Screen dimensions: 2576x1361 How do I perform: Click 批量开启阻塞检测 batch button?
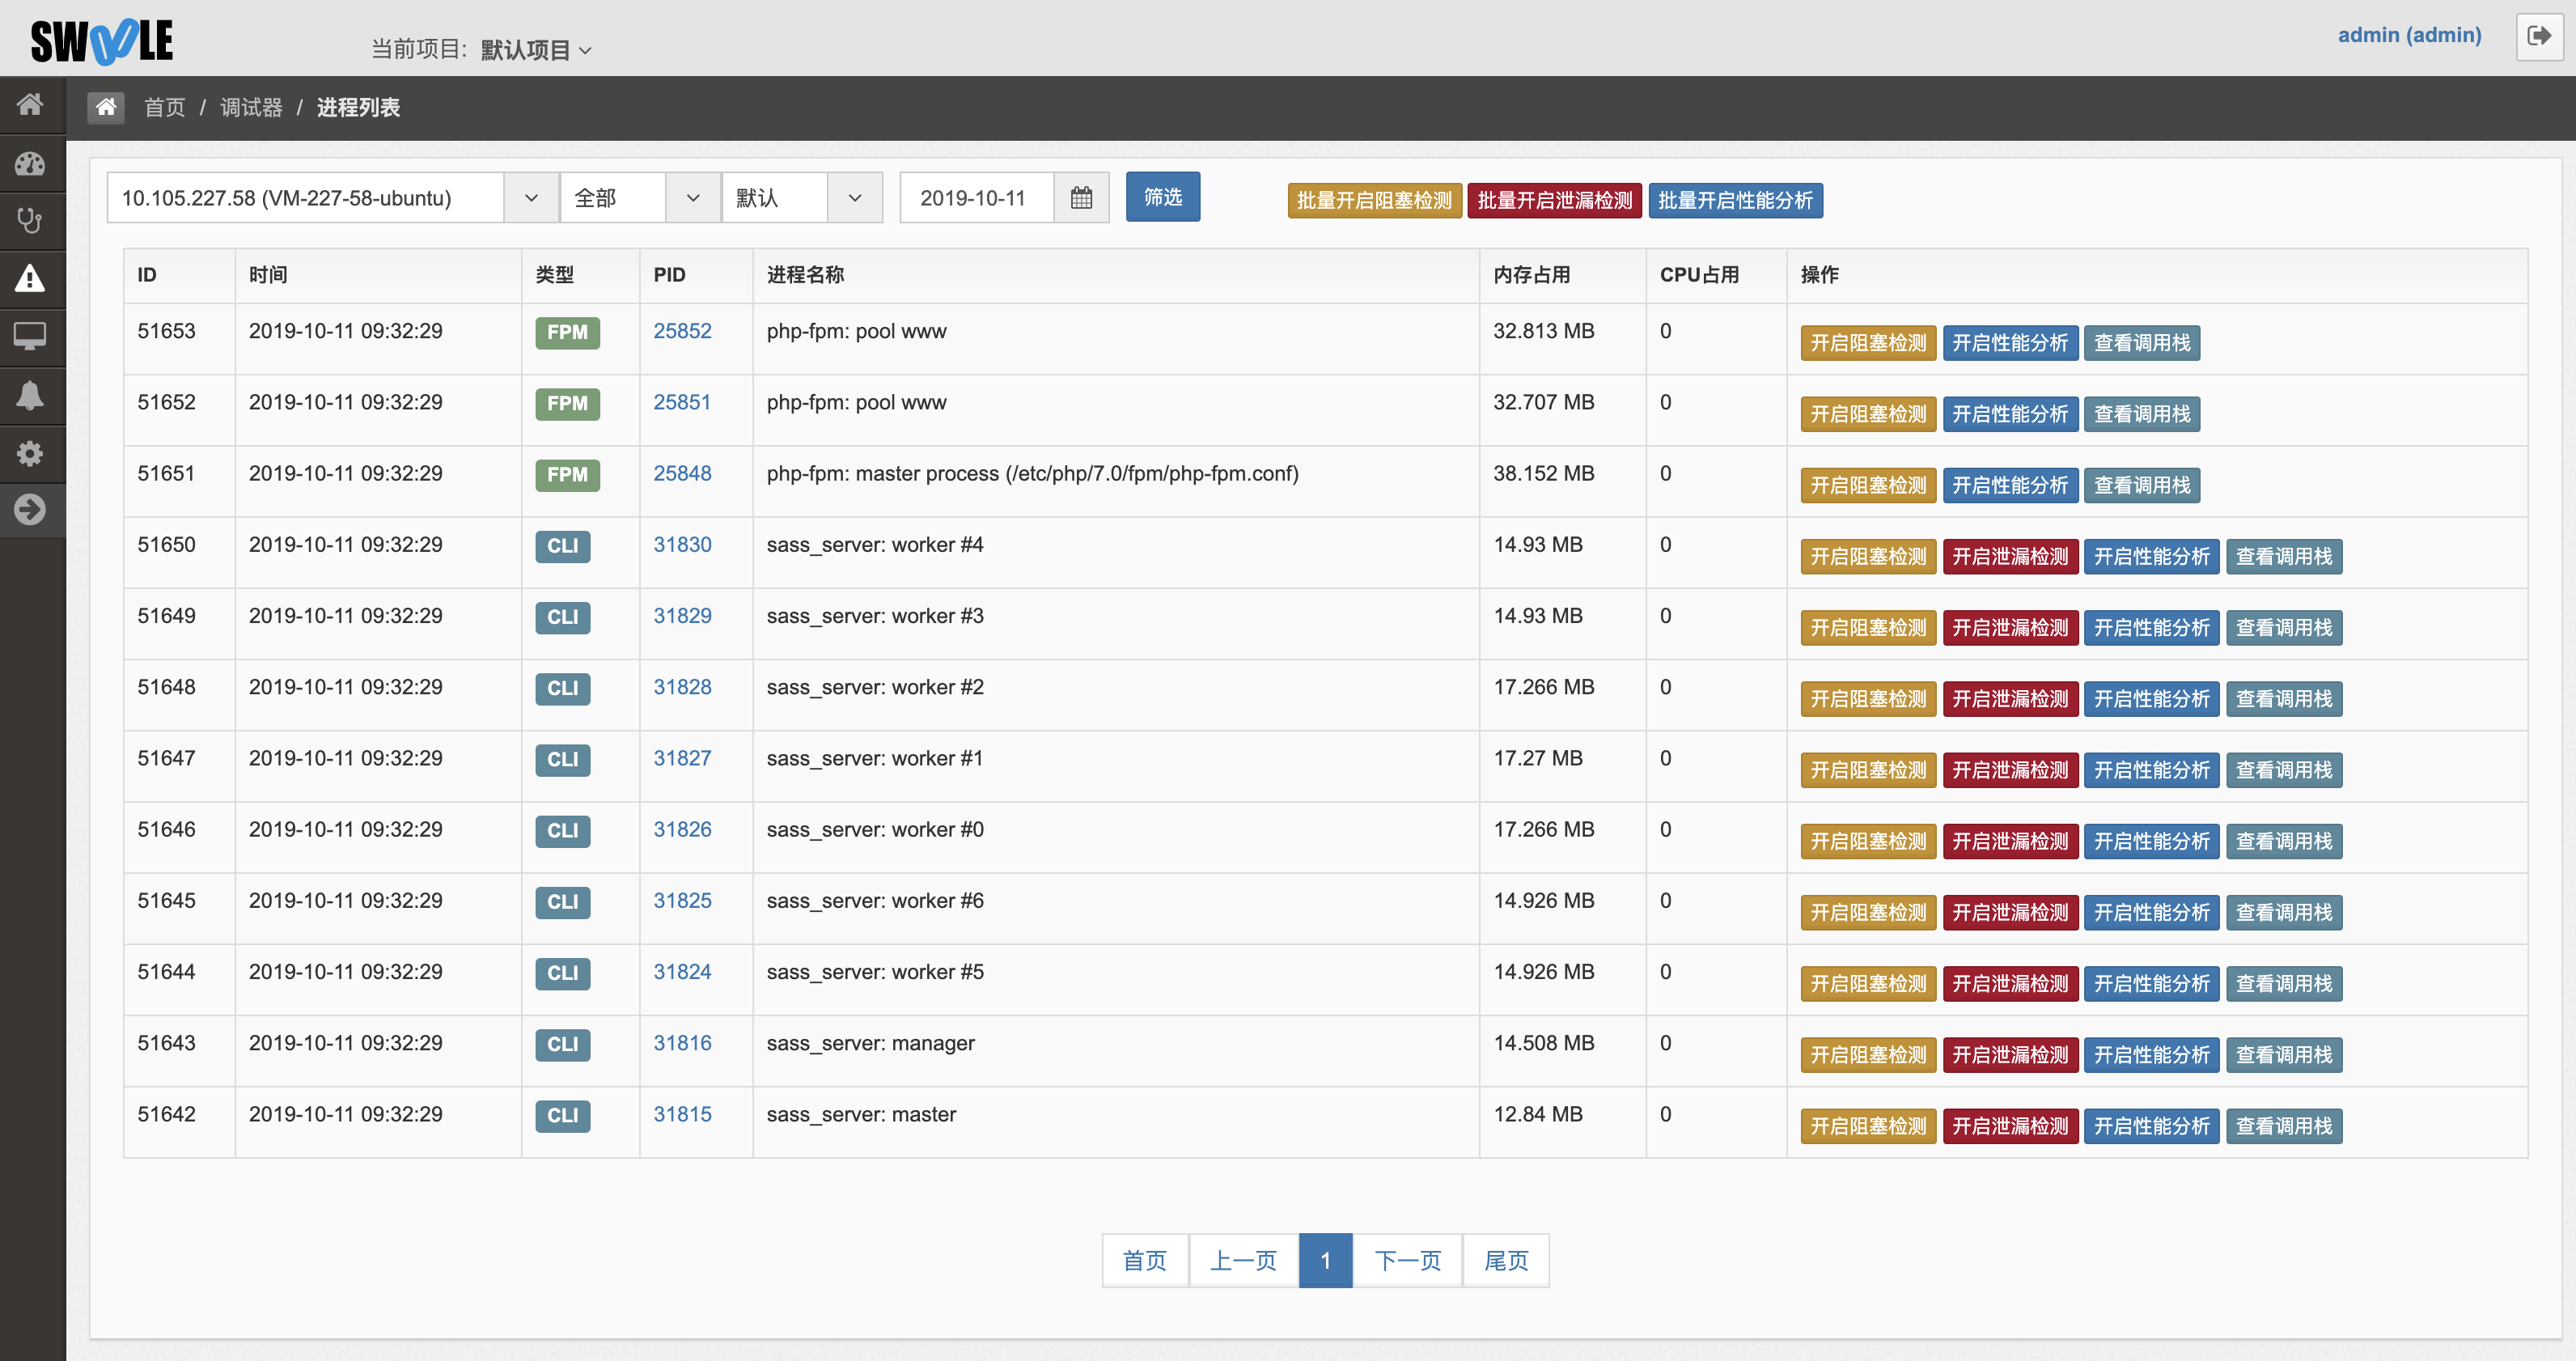pyautogui.click(x=1374, y=200)
